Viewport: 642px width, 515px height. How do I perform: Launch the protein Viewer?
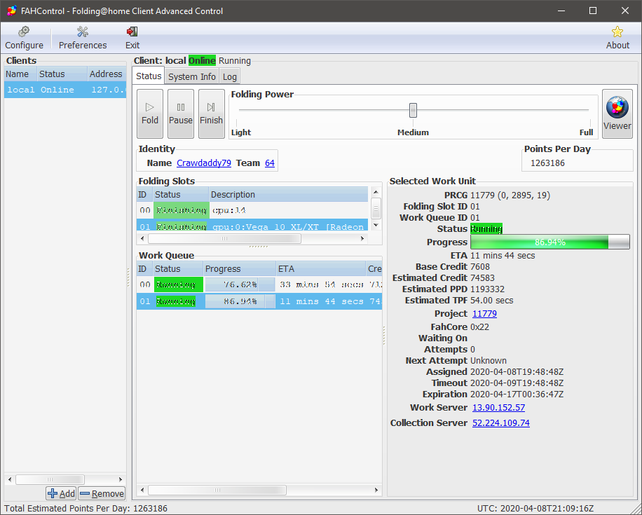tap(617, 114)
